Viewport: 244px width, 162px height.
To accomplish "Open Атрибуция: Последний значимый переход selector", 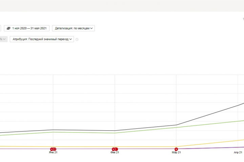I will (x=42, y=39).
